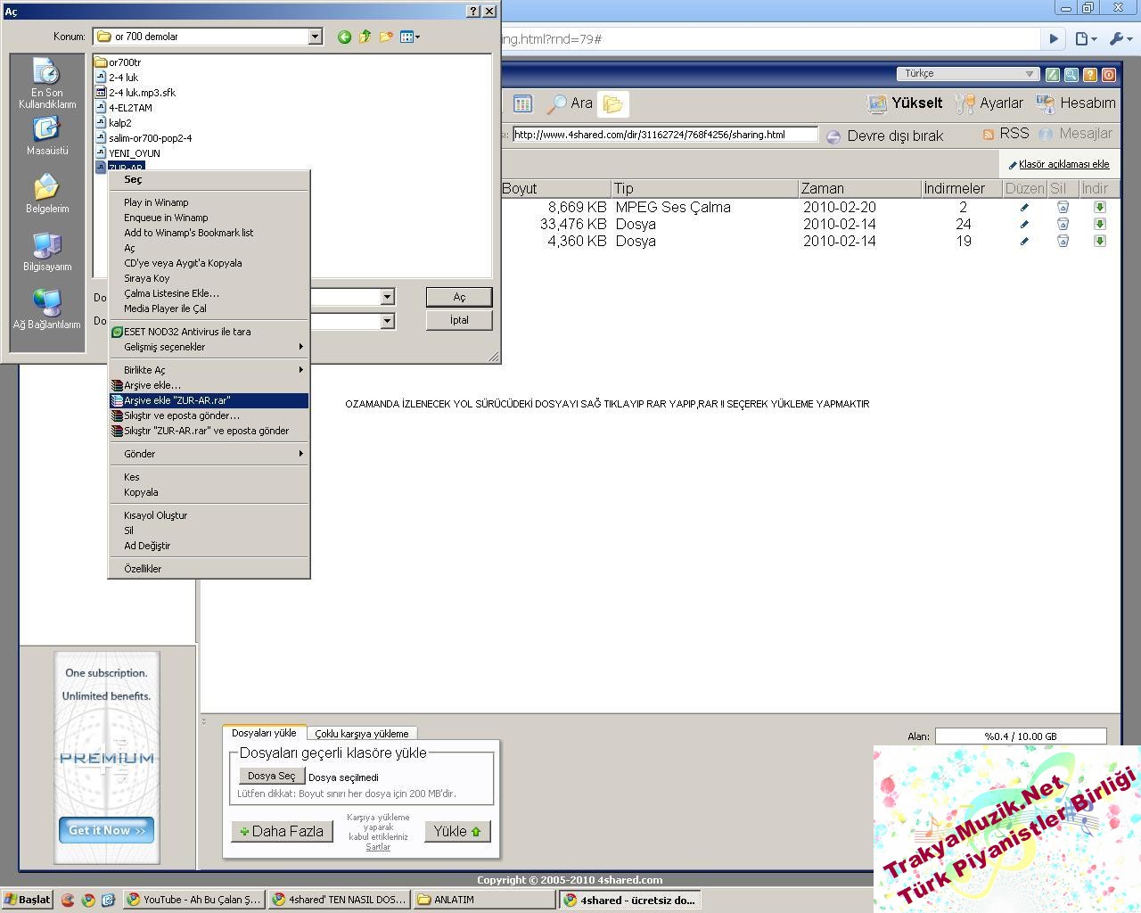Click the Bilgisayarım sidebar icon
This screenshot has width=1141, height=913.
(x=46, y=251)
